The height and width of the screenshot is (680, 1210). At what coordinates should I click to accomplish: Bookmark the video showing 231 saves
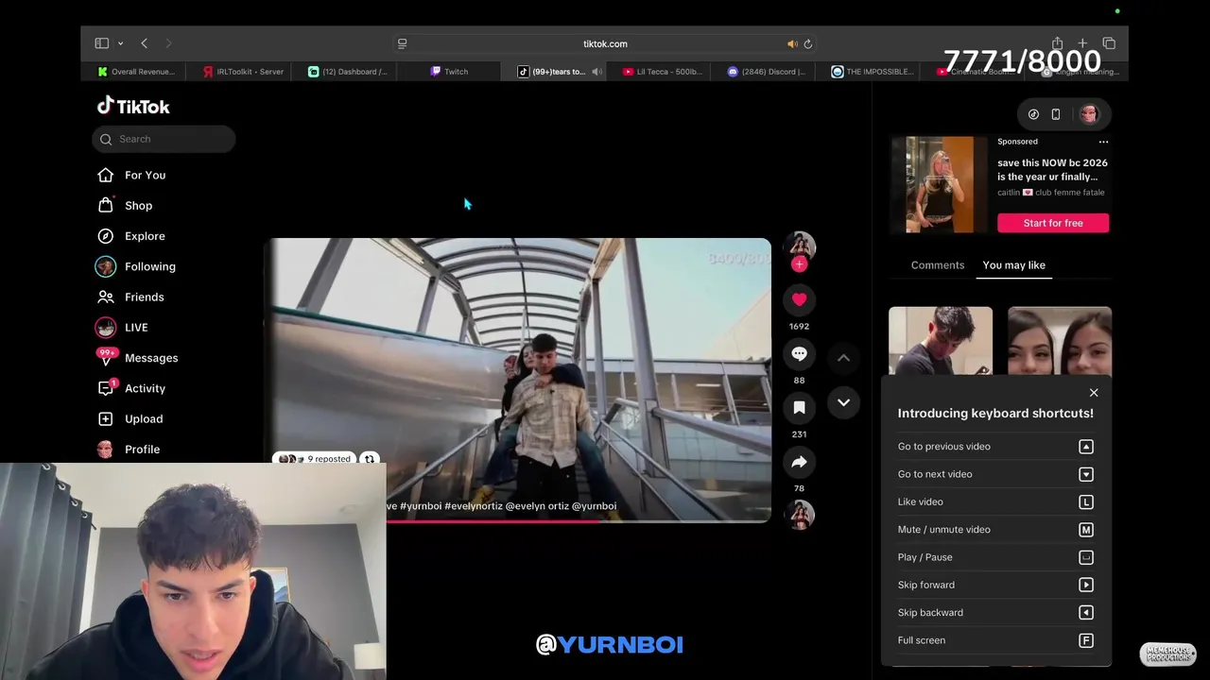tap(799, 407)
